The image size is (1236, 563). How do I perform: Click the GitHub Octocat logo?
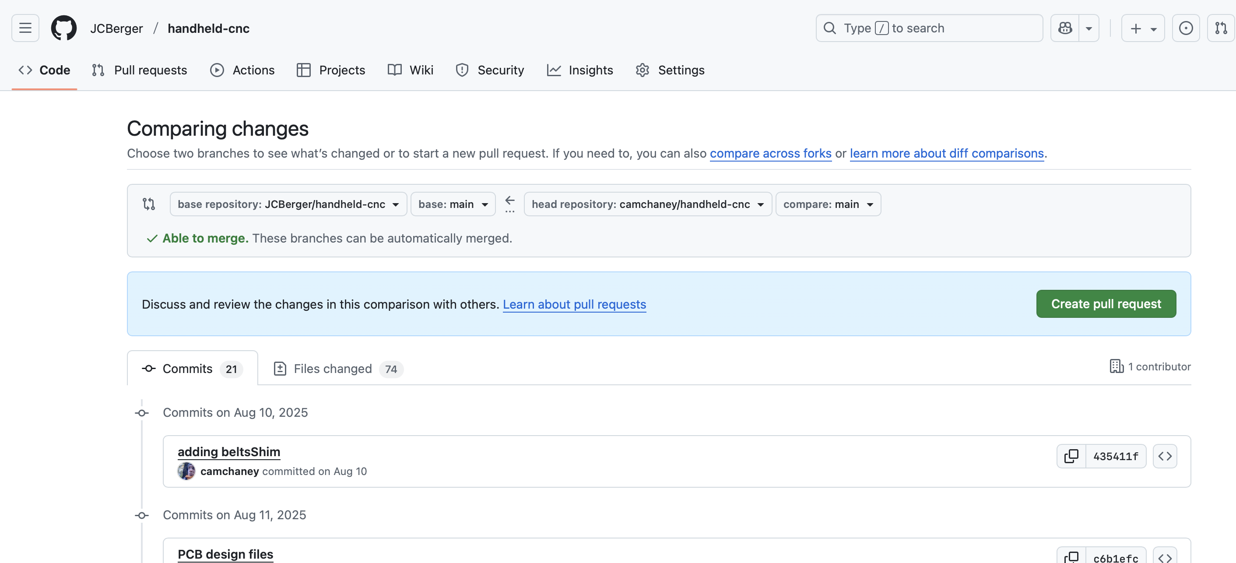coord(64,28)
